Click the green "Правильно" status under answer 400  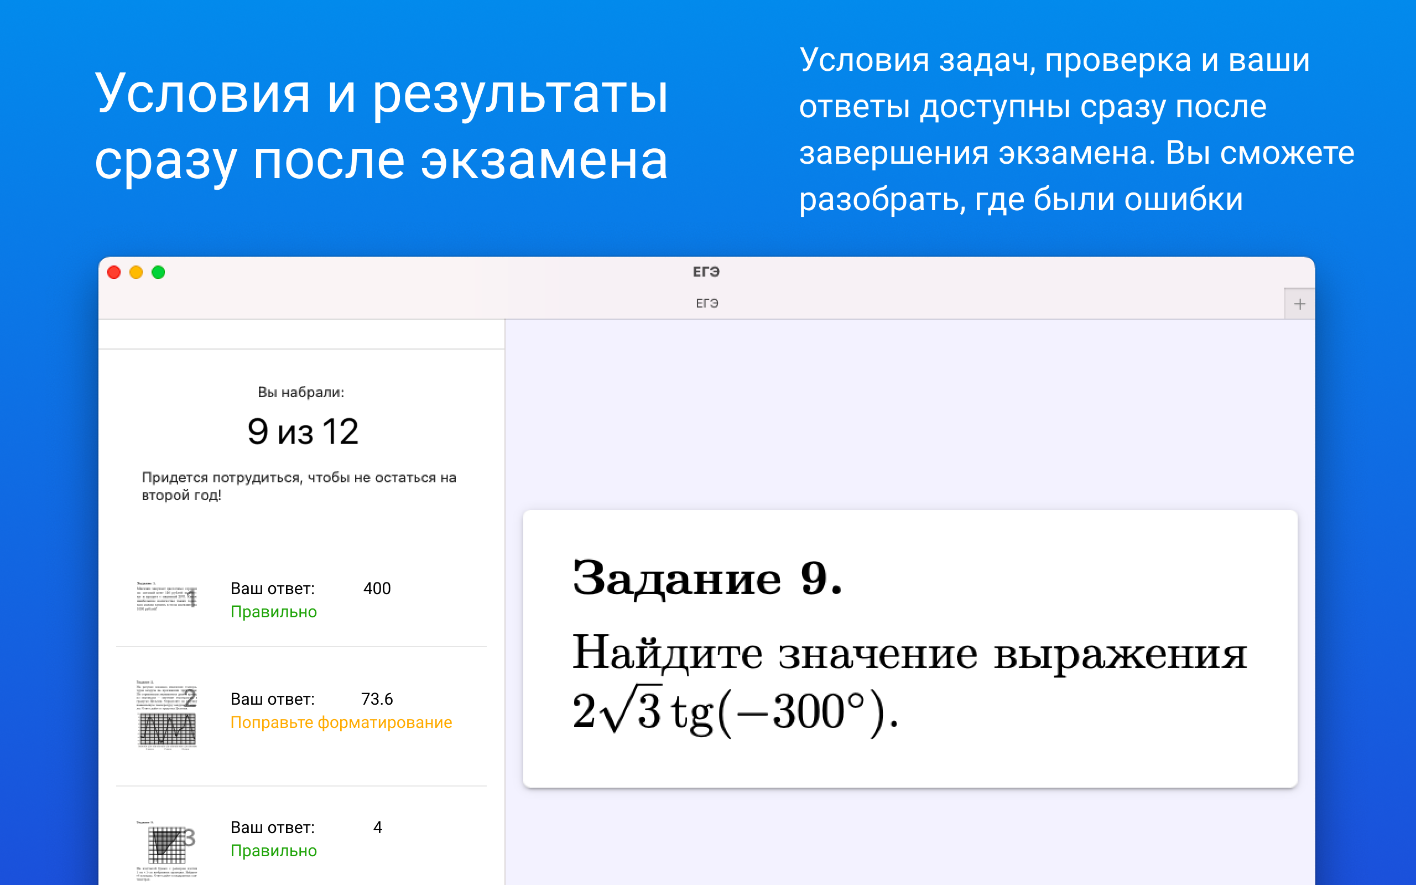click(x=273, y=612)
